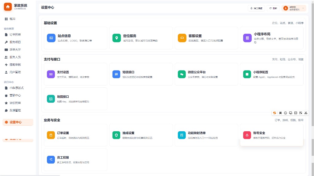Screen dimensions: 314x176
Task: Click the soft keyboard icon on input toolbar
Action: pyautogui.click(x=296, y=113)
